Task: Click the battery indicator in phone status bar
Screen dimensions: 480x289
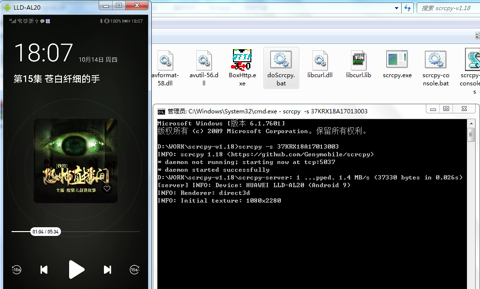Action: tap(126, 21)
